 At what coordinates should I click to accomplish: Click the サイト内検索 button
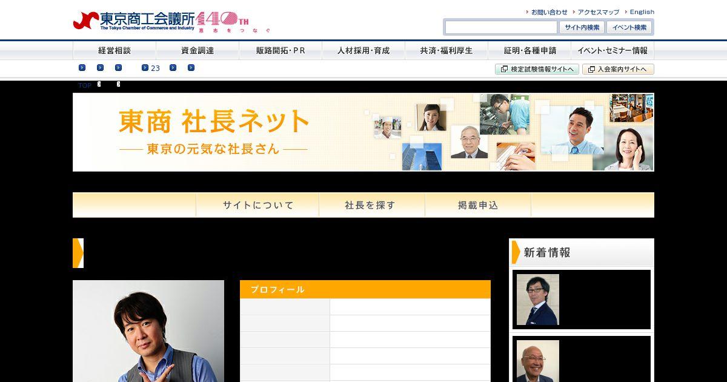point(582,27)
